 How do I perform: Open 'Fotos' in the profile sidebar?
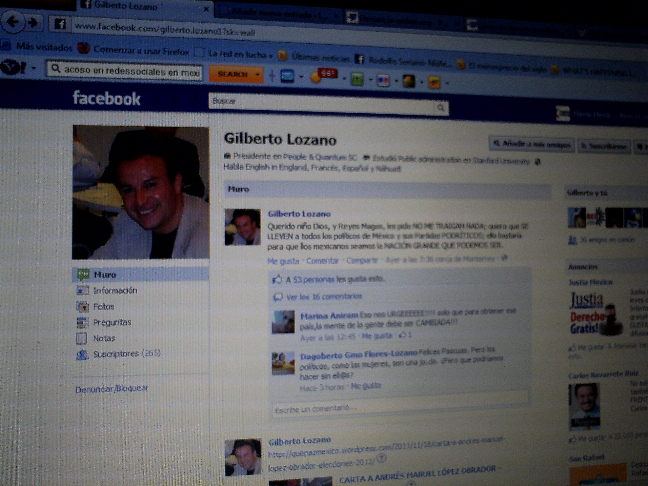(104, 307)
